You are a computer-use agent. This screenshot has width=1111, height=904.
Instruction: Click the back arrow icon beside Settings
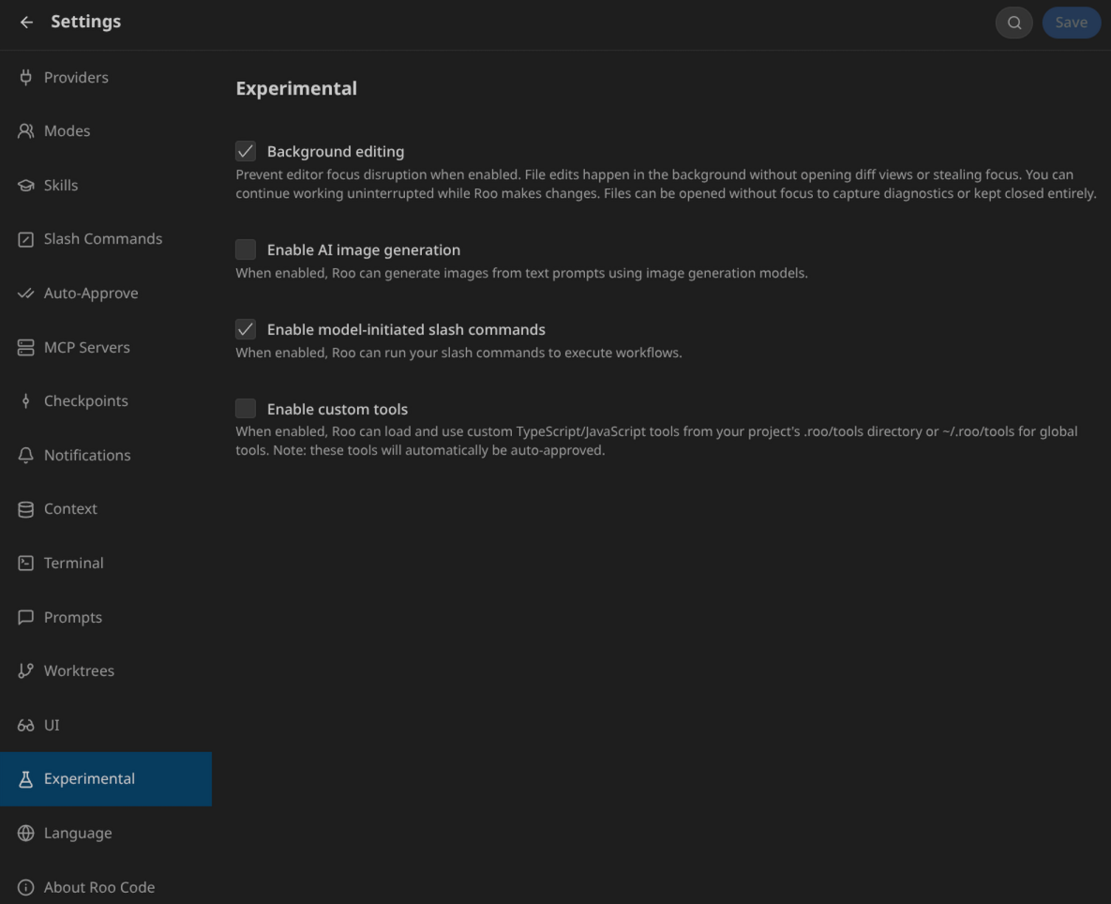click(26, 23)
